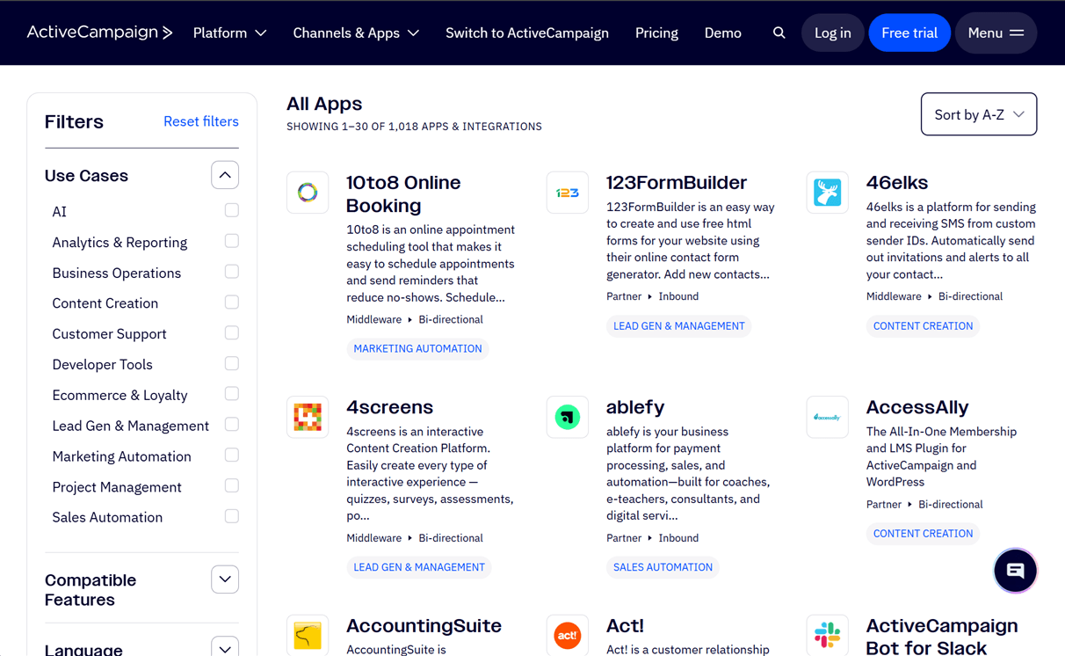Click Marketing Automation tag under 10to8
This screenshot has width=1065, height=656.
pos(417,349)
